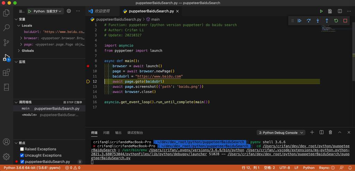Open the Python debug configuration dropdown

pyautogui.click(x=47, y=11)
